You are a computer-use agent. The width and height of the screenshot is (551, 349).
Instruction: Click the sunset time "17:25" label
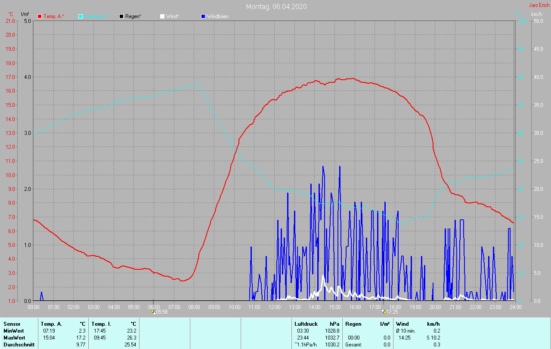click(x=392, y=312)
